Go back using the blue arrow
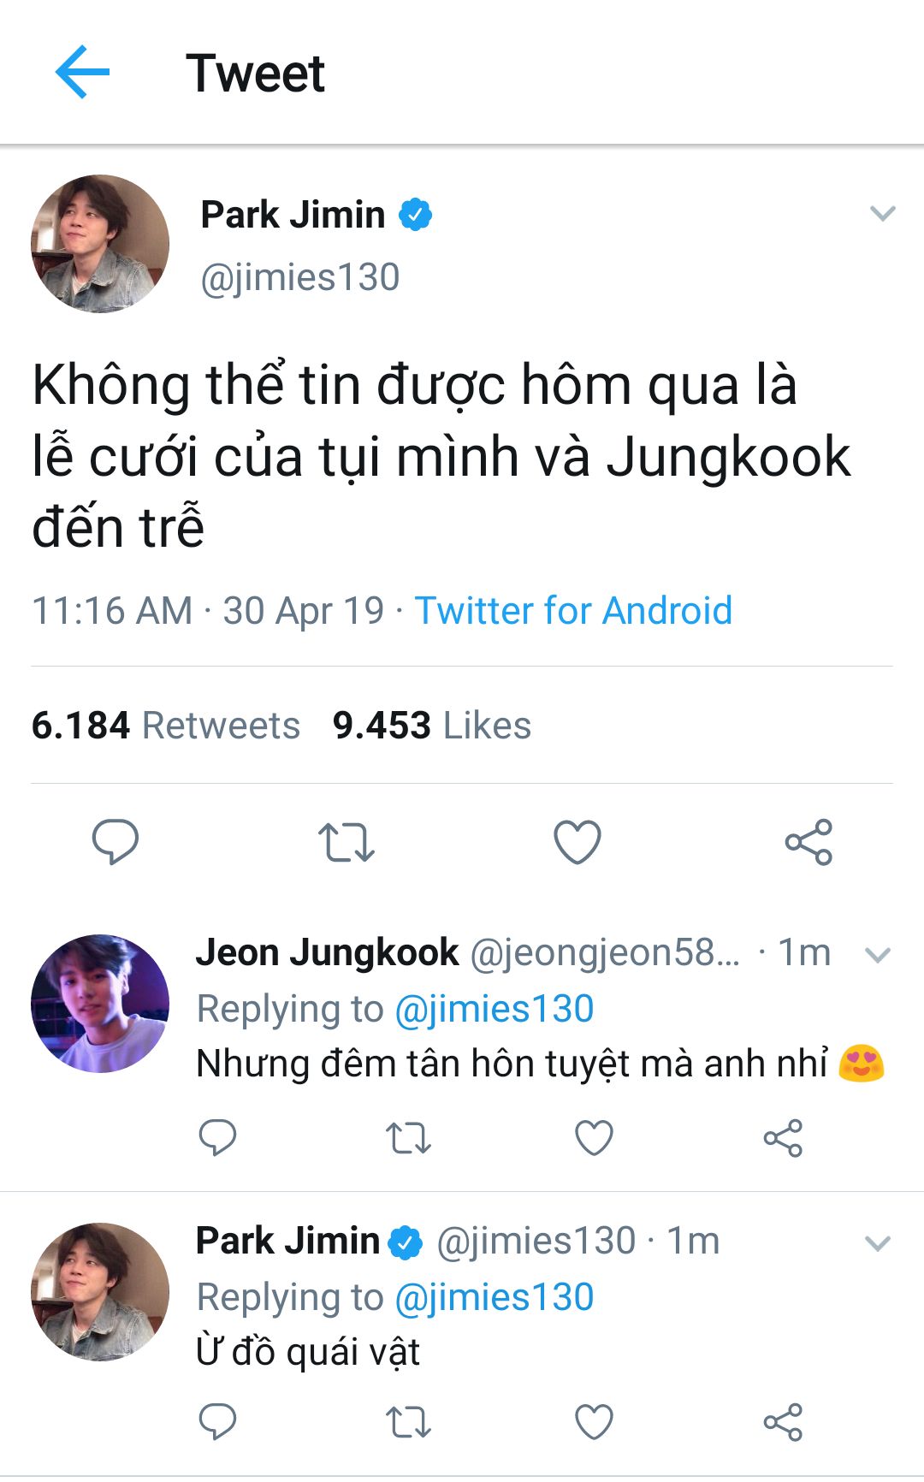This screenshot has width=924, height=1482. tap(82, 72)
